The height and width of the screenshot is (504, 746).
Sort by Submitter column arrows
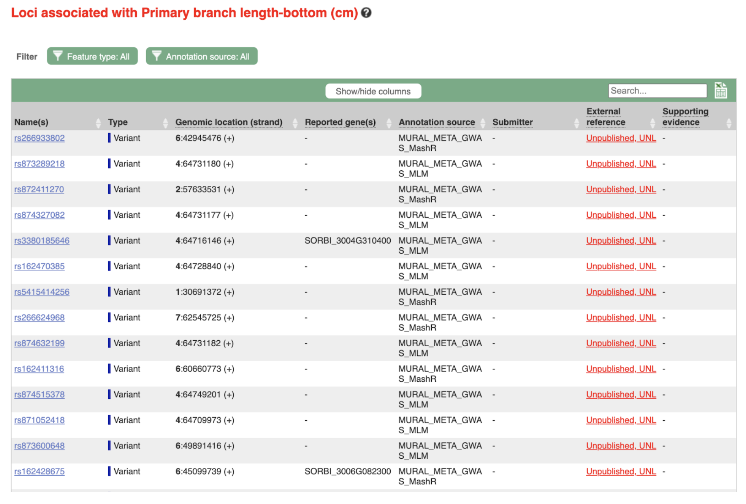click(577, 123)
